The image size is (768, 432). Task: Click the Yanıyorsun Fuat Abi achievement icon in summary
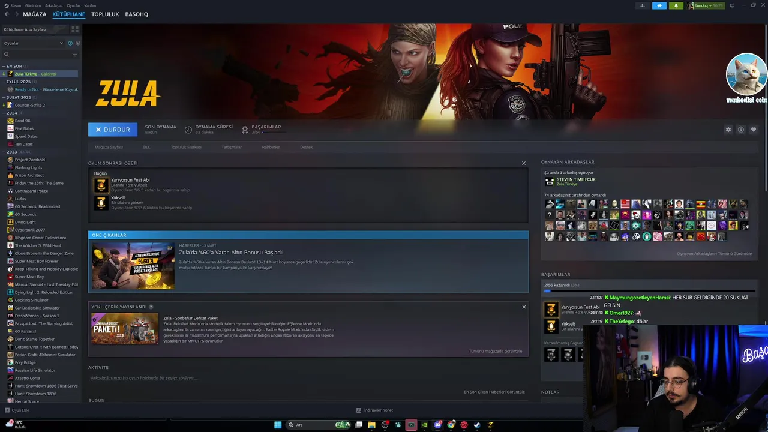tap(101, 185)
